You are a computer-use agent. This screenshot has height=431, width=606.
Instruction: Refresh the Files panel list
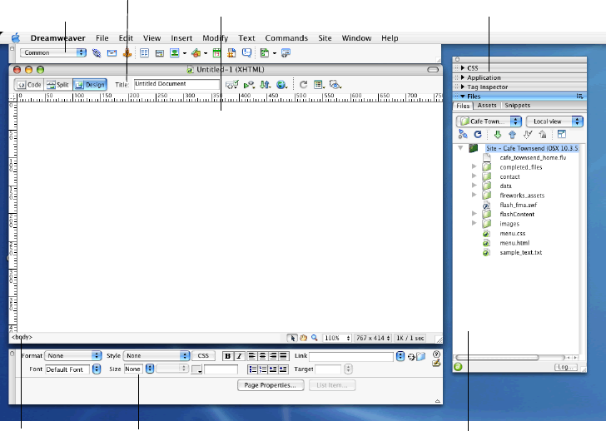(x=478, y=135)
